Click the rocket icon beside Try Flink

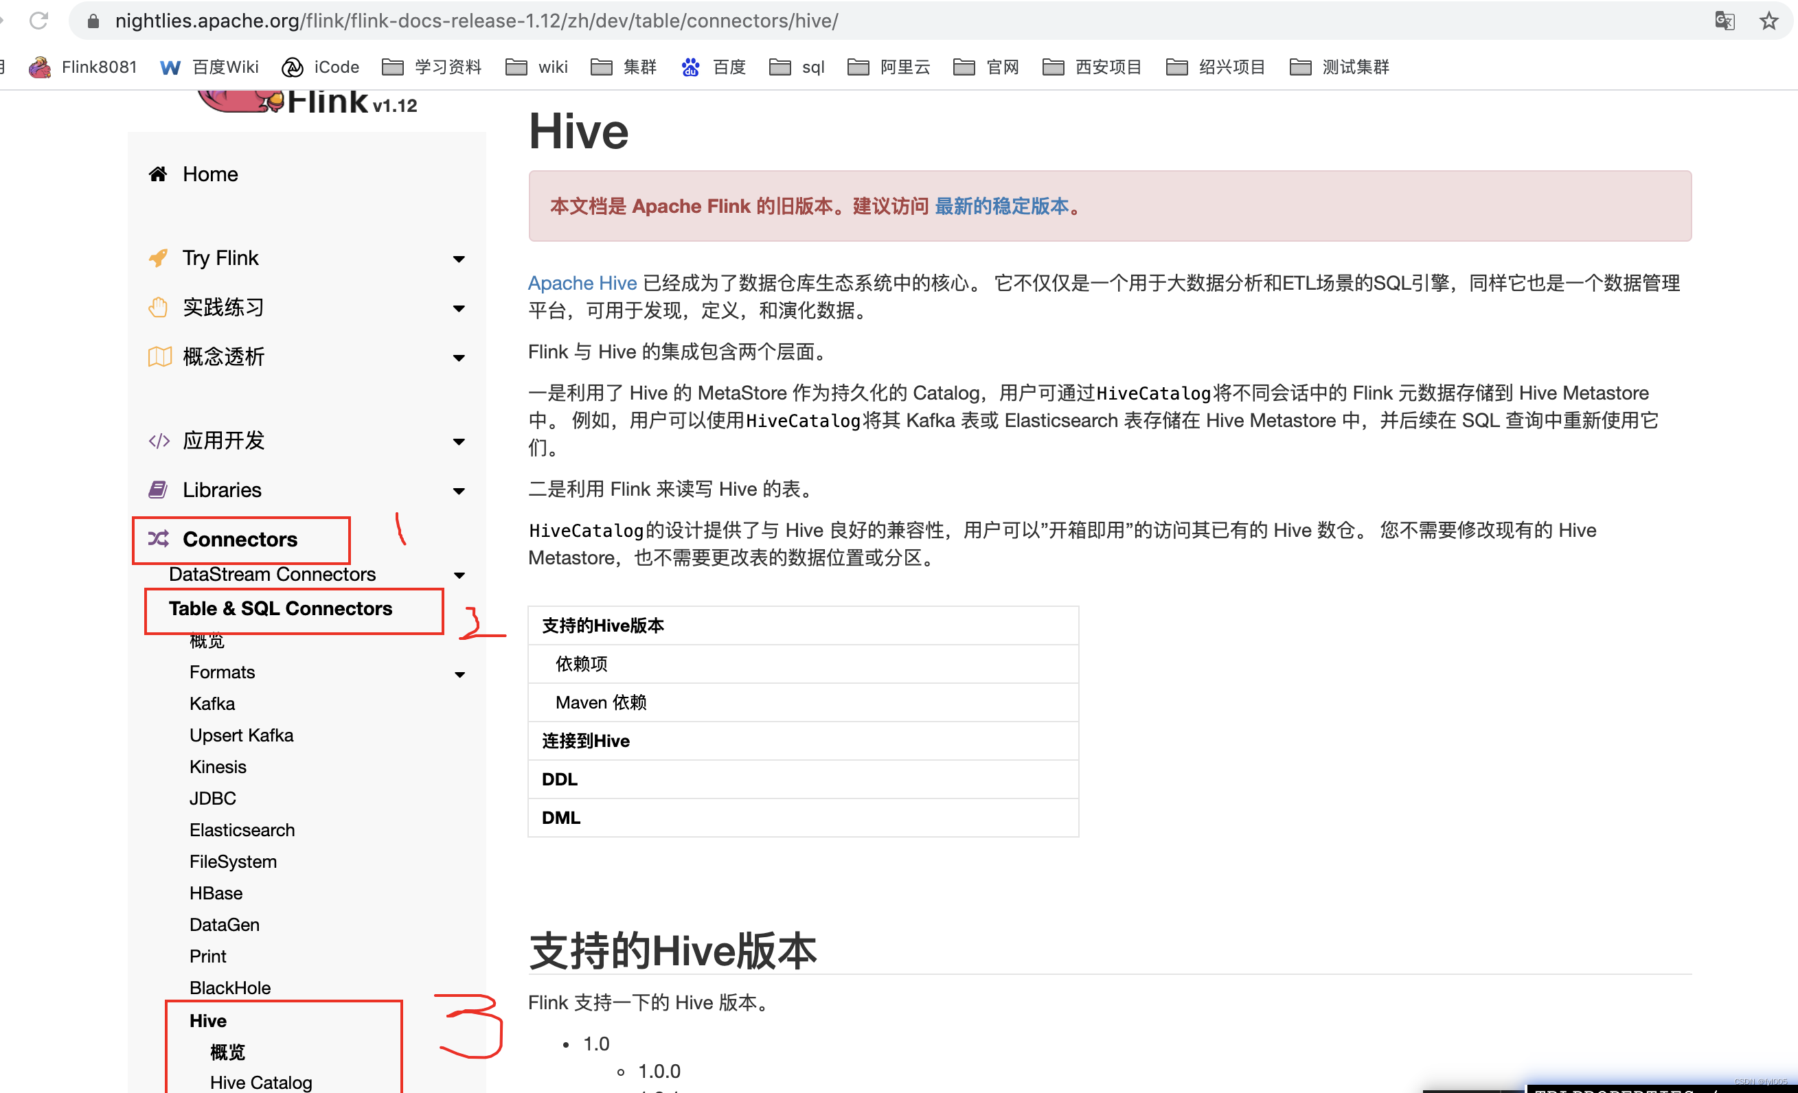[159, 258]
